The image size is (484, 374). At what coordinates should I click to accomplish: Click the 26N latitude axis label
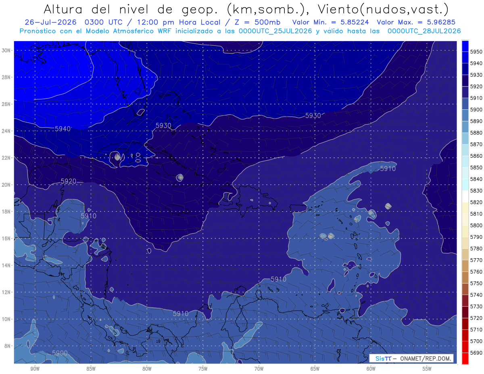6,104
